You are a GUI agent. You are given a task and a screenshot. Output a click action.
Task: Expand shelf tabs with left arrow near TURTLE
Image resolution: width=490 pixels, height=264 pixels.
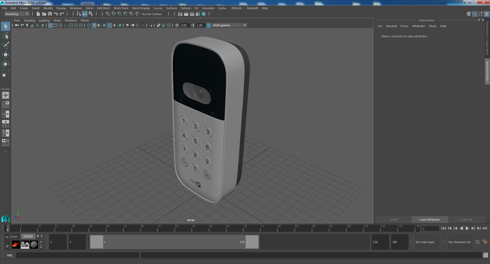click(x=38, y=236)
